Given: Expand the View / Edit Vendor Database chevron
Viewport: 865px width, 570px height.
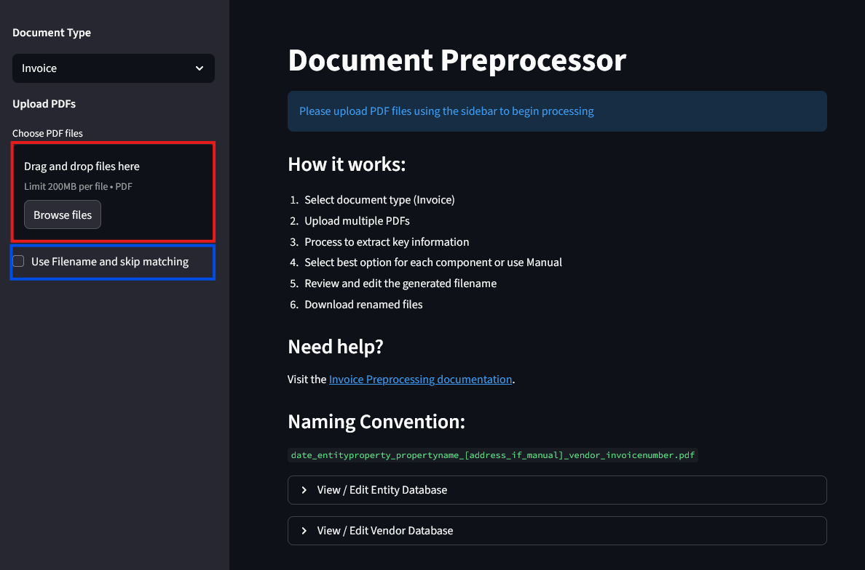Looking at the screenshot, I should pyautogui.click(x=304, y=531).
